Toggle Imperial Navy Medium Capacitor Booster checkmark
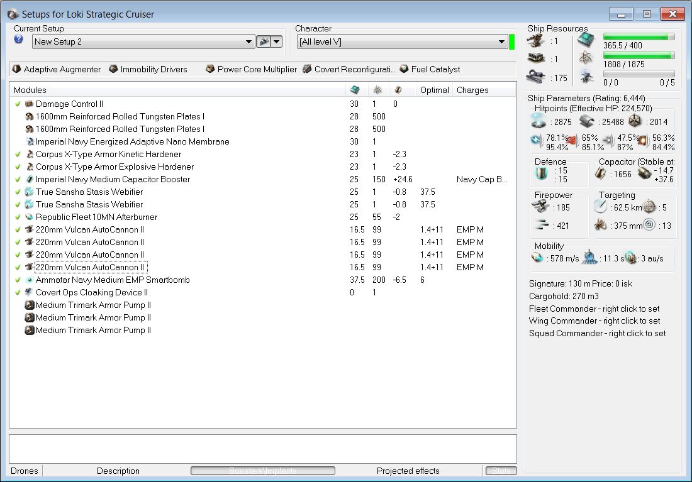This screenshot has width=692, height=482. click(x=18, y=180)
